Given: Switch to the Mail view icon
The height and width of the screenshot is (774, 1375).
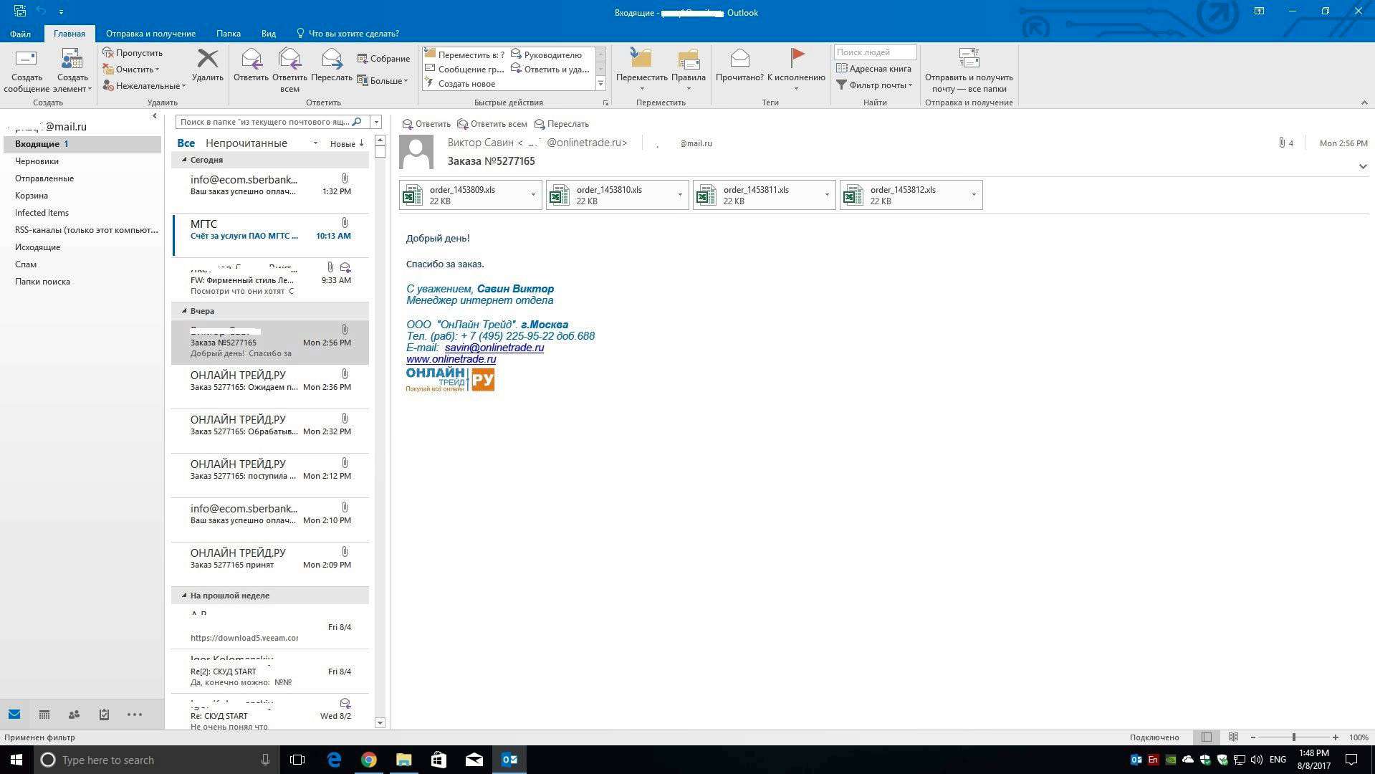Looking at the screenshot, I should click(14, 715).
